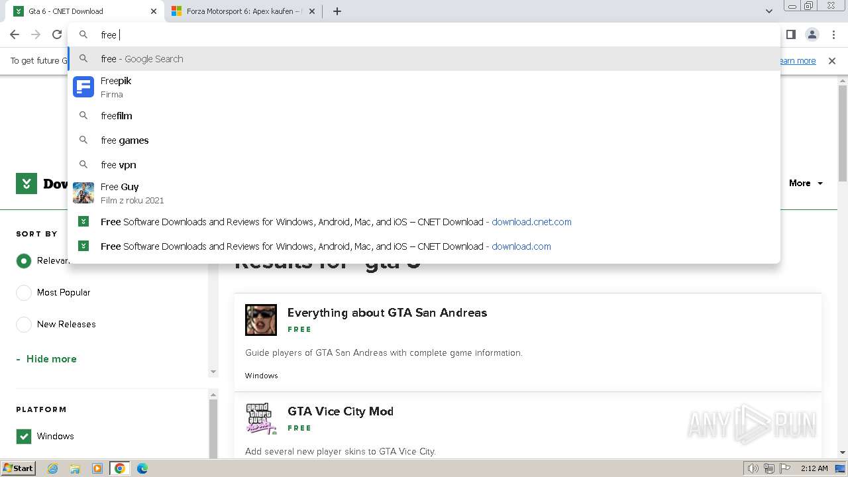The height and width of the screenshot is (477, 848).
Task: Collapse sort options with 'Hide more'
Action: [x=46, y=359]
